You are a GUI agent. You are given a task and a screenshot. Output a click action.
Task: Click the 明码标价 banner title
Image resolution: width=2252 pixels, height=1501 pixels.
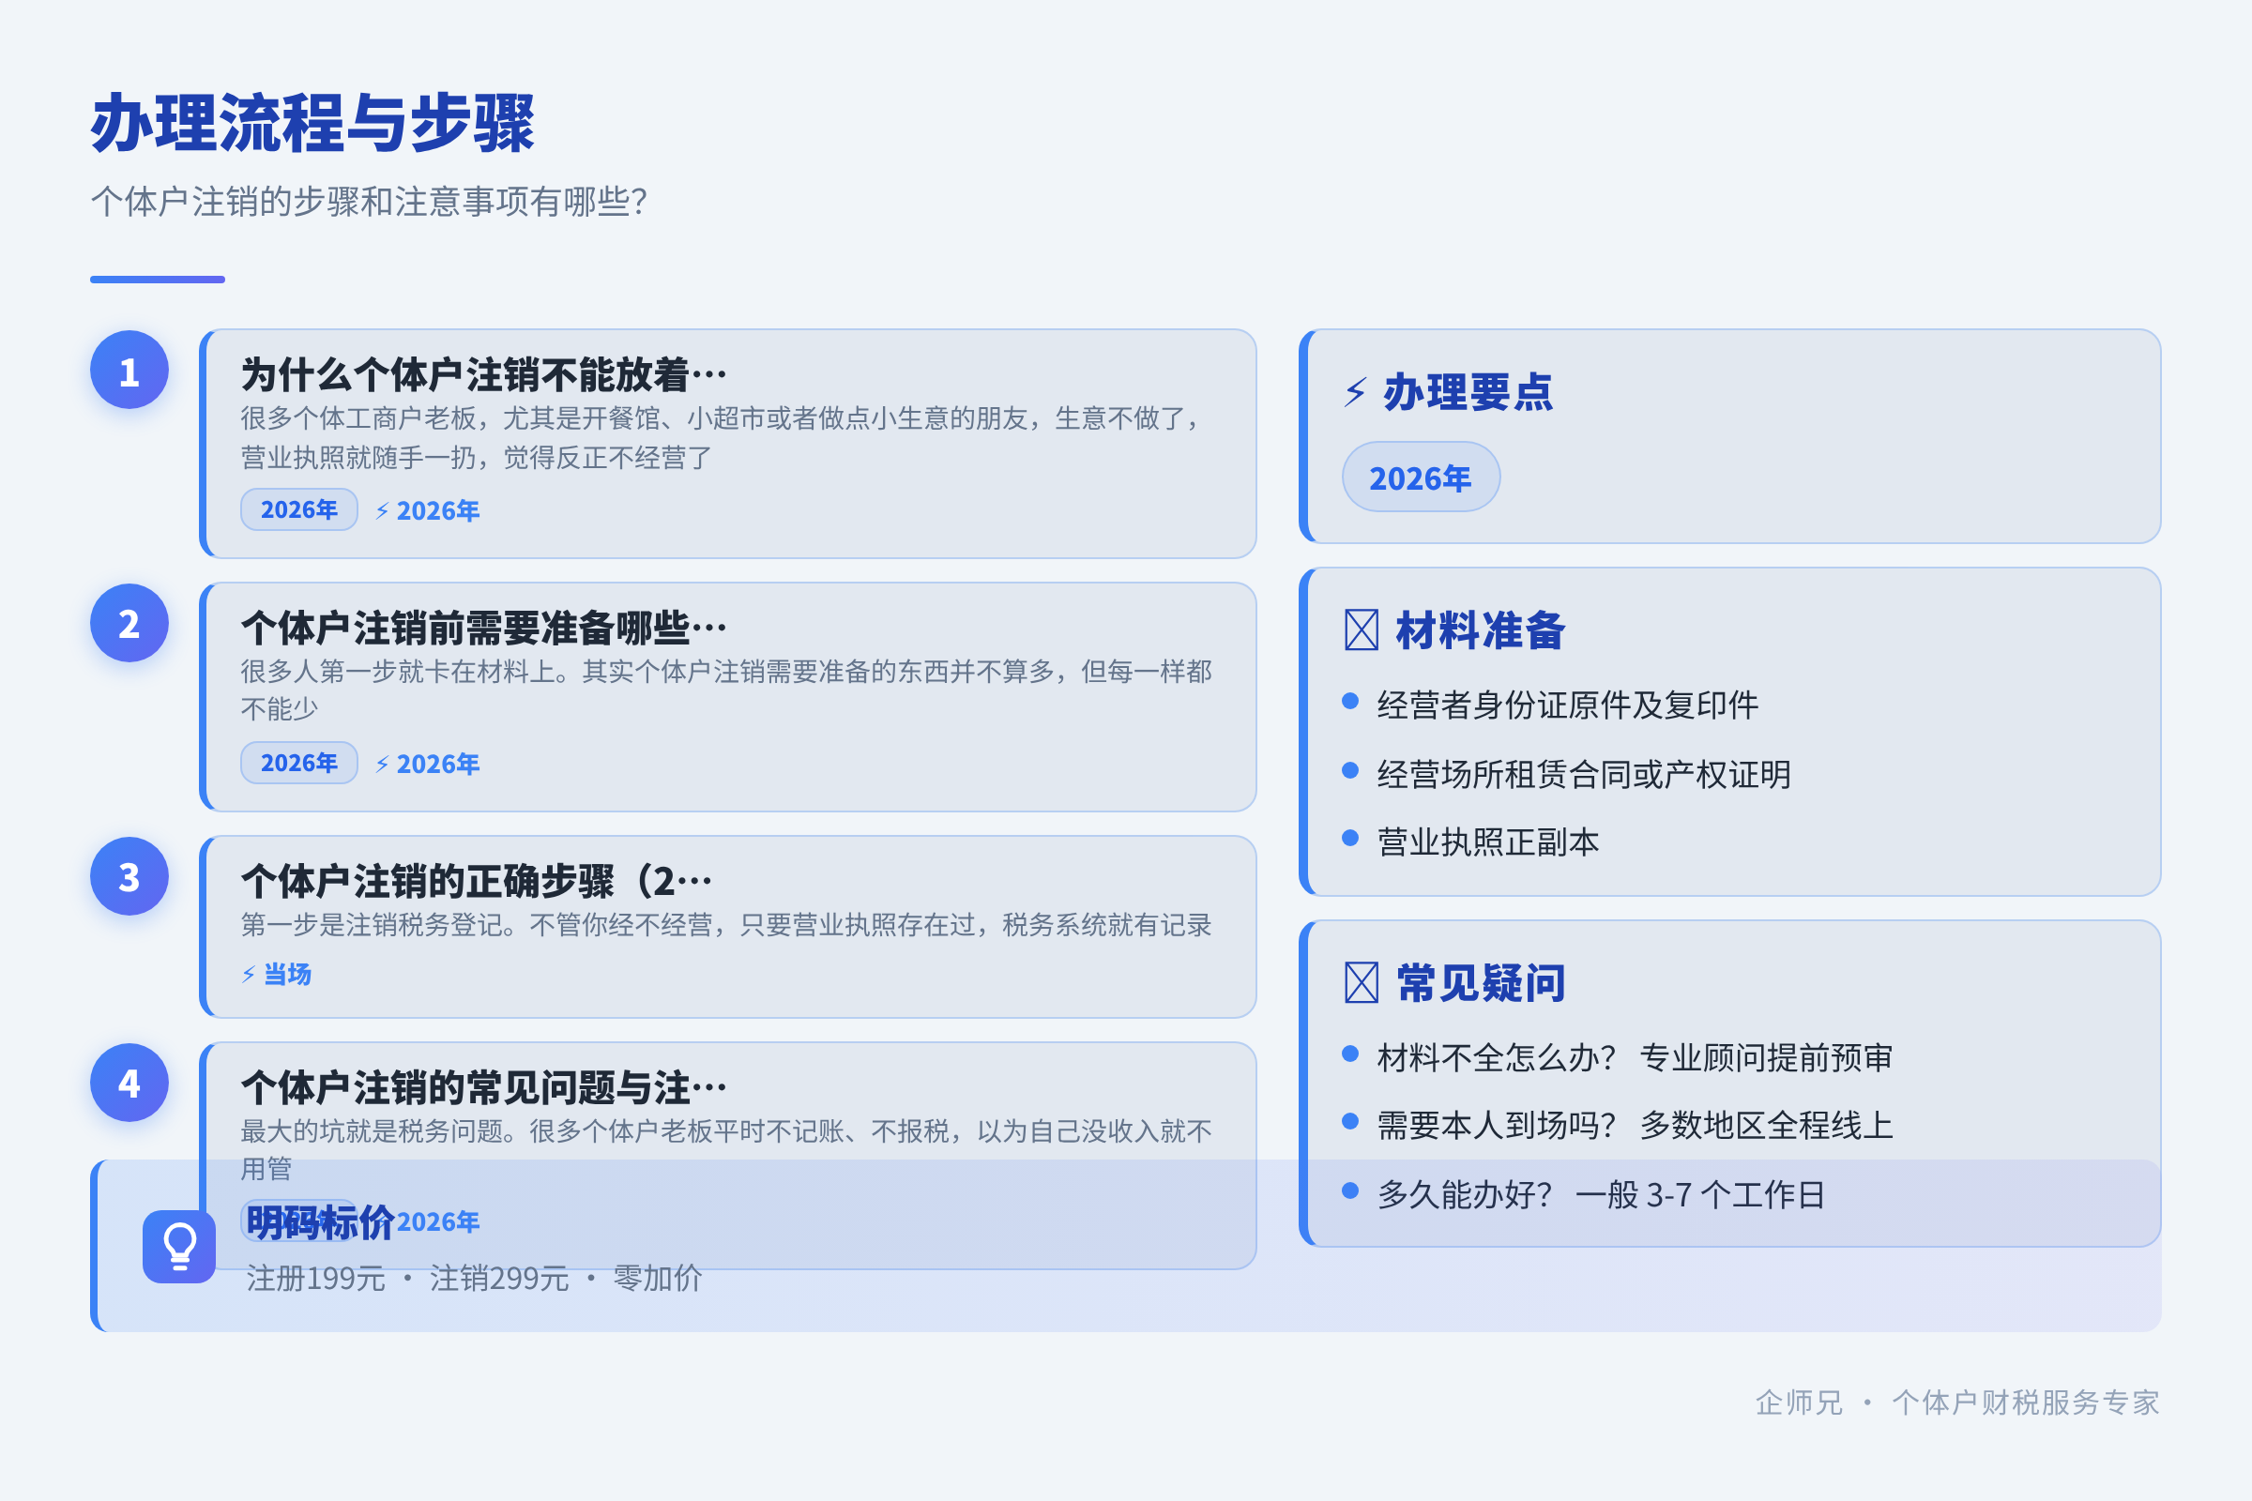click(320, 1221)
